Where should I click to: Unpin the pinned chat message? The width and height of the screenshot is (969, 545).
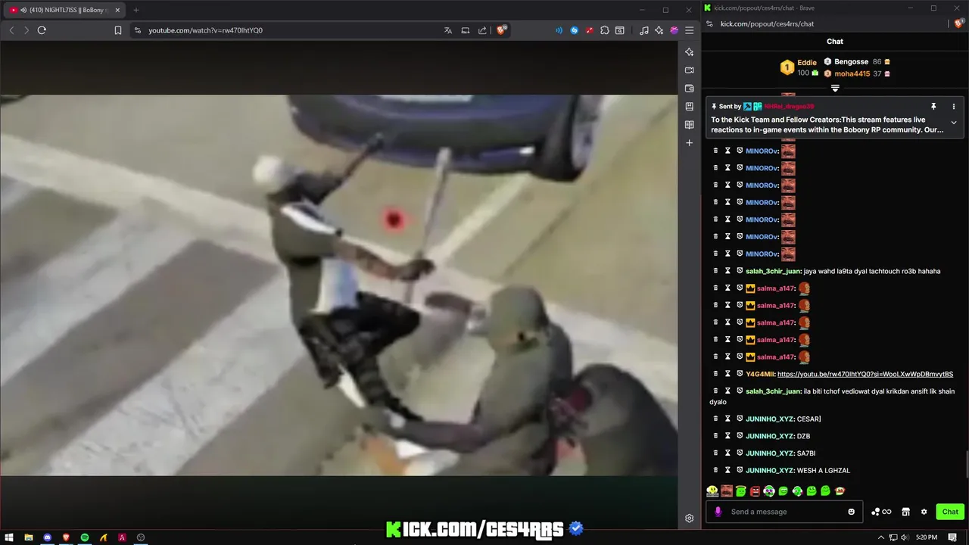(933, 107)
